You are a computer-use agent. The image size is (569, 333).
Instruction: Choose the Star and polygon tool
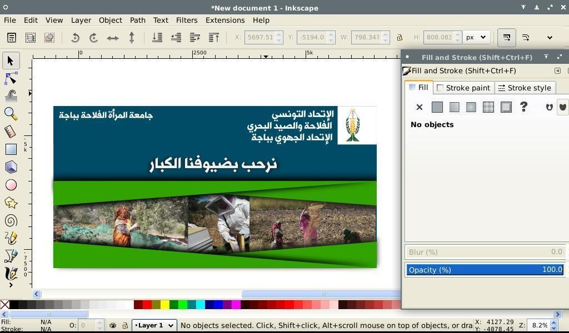[x=11, y=203]
